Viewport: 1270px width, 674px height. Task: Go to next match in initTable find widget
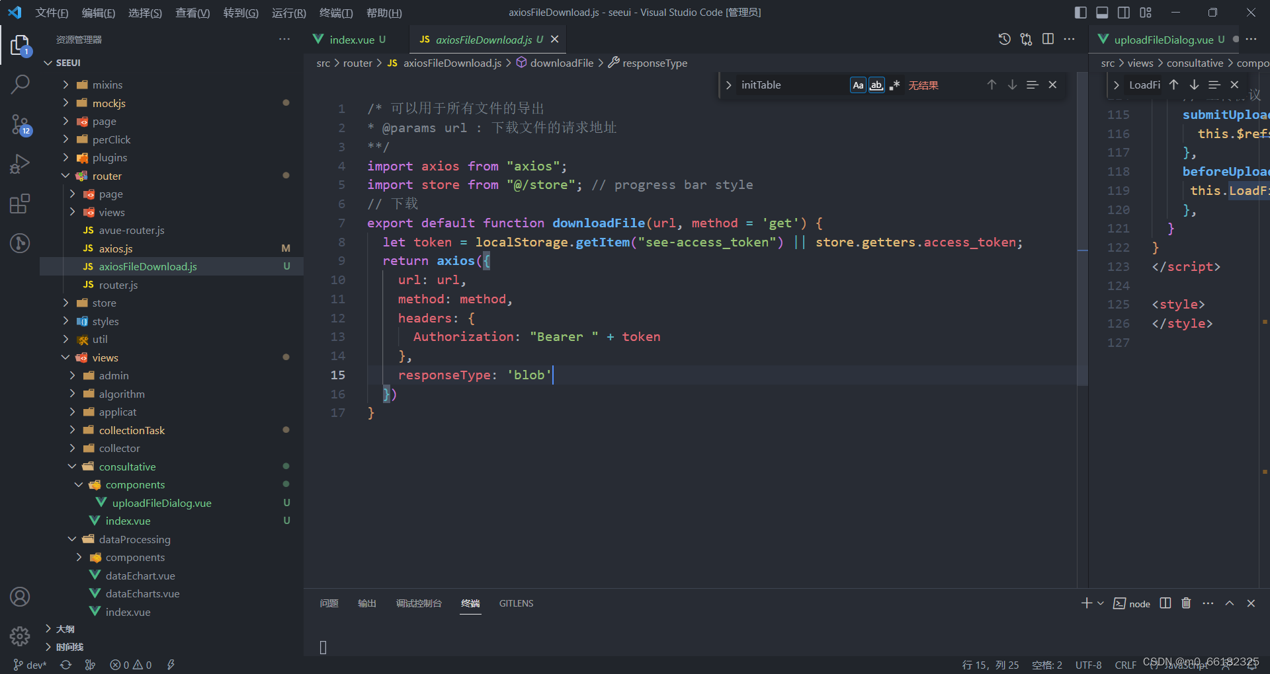pyautogui.click(x=1012, y=85)
